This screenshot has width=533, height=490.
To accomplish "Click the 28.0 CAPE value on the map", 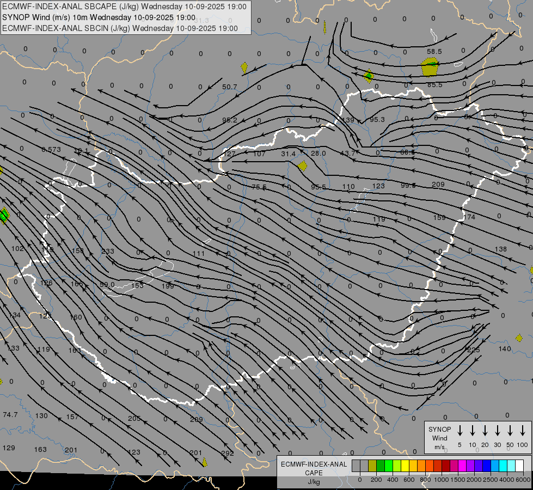I will pyautogui.click(x=318, y=153).
